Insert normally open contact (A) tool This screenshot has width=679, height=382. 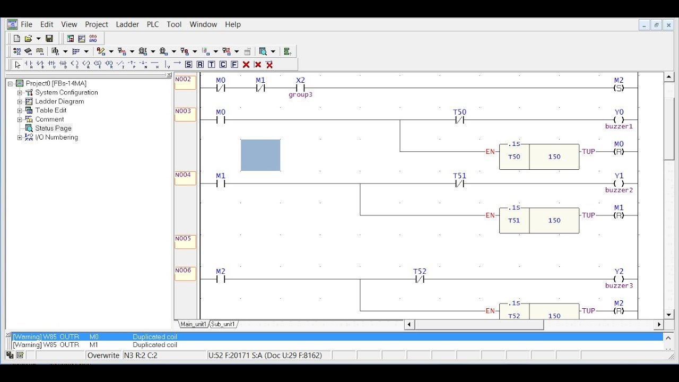29,65
